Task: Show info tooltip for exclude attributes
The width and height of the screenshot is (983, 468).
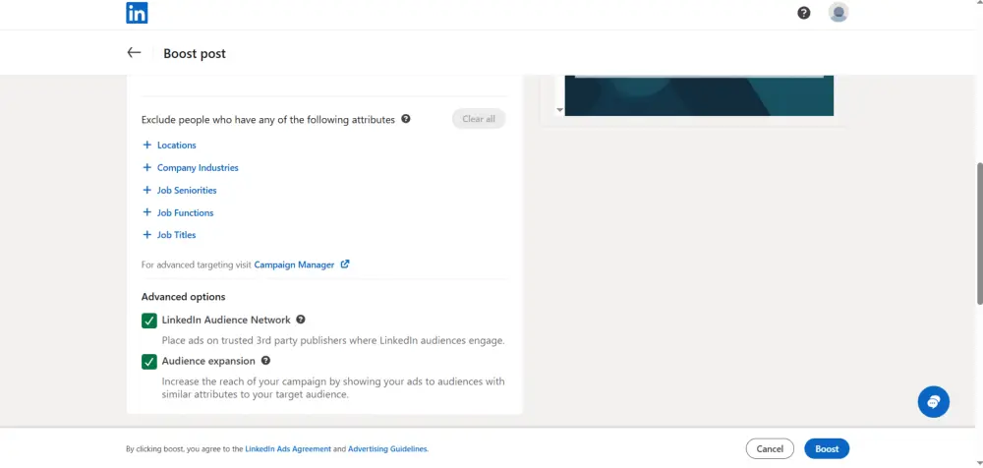Action: click(406, 119)
